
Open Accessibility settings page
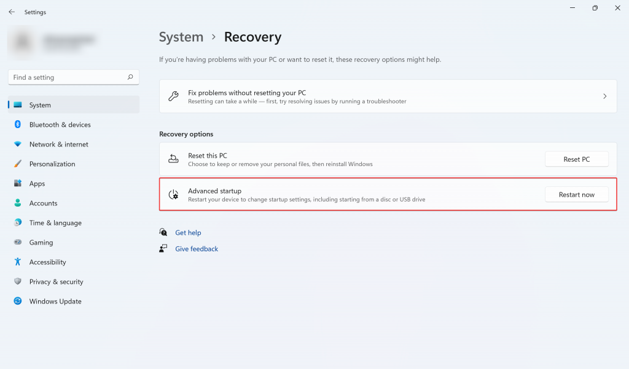click(x=74, y=262)
